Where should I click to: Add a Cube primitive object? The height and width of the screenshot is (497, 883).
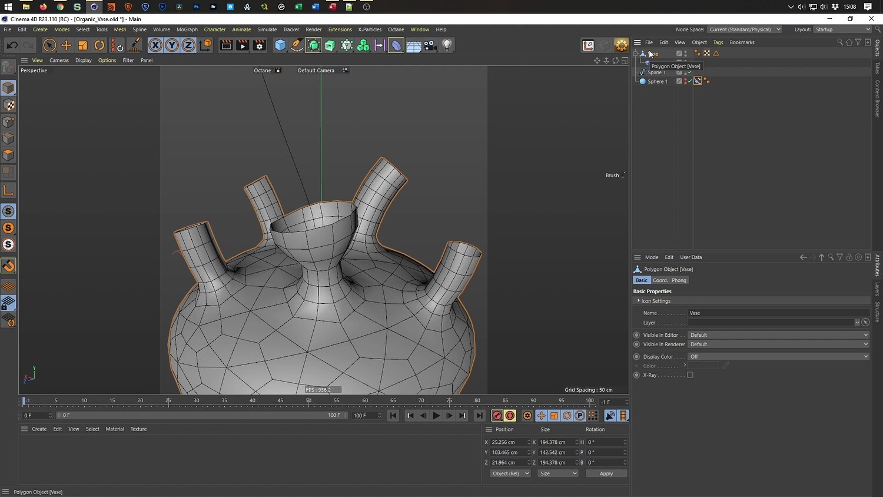click(x=281, y=45)
